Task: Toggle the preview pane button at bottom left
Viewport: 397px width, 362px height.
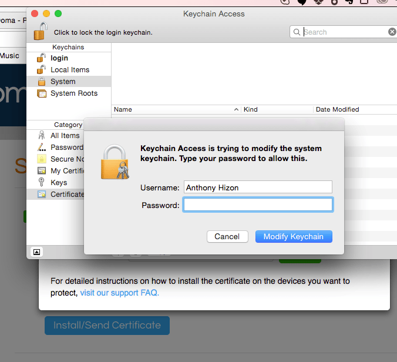Action: coord(37,252)
